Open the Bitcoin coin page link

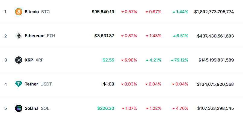(32, 12)
